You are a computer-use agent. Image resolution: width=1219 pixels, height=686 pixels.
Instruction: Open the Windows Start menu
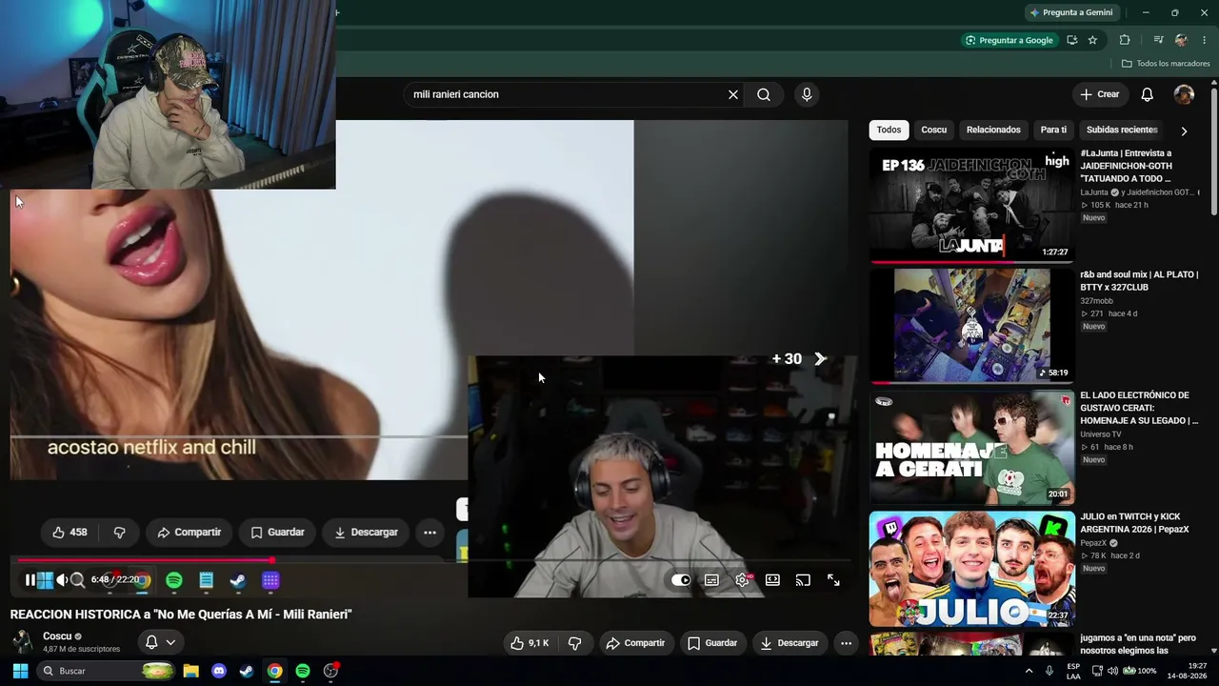20,671
